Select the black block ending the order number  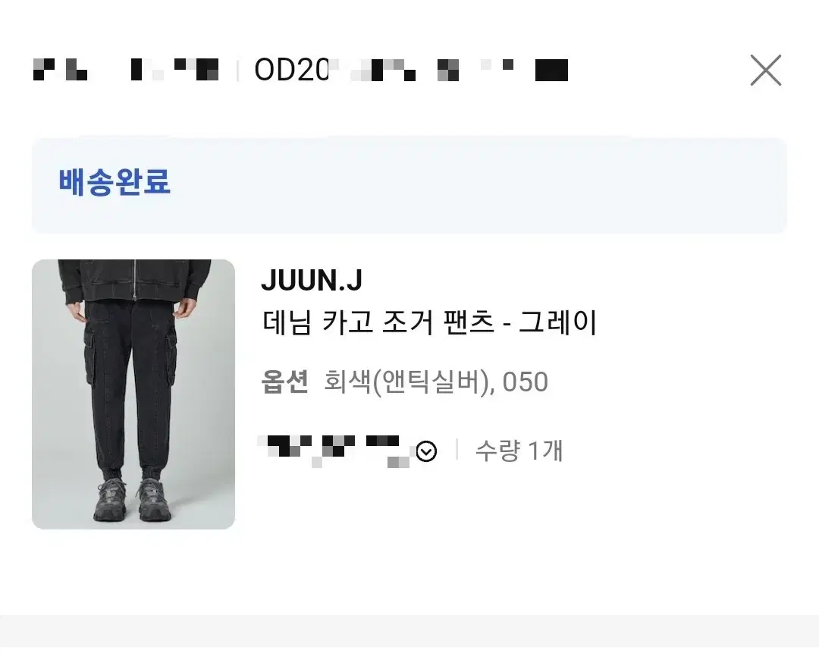coord(551,70)
